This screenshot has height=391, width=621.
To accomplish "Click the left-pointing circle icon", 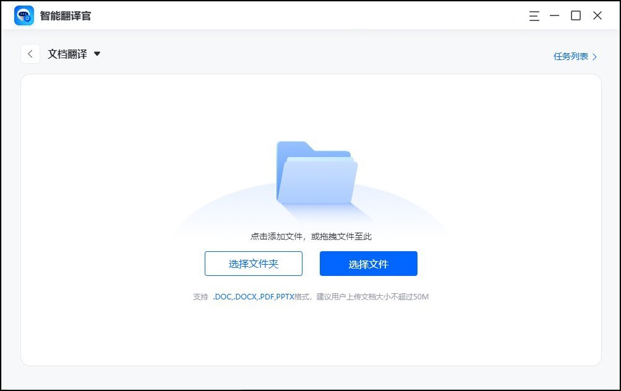I will (x=30, y=54).
